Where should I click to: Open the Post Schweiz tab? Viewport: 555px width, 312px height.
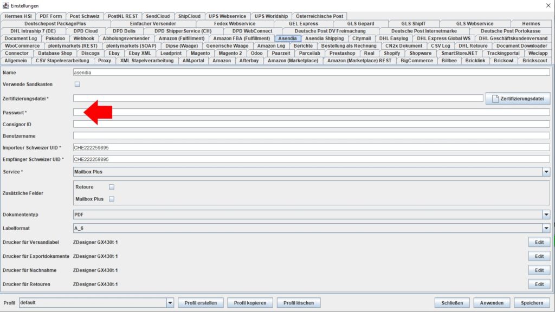pos(85,16)
